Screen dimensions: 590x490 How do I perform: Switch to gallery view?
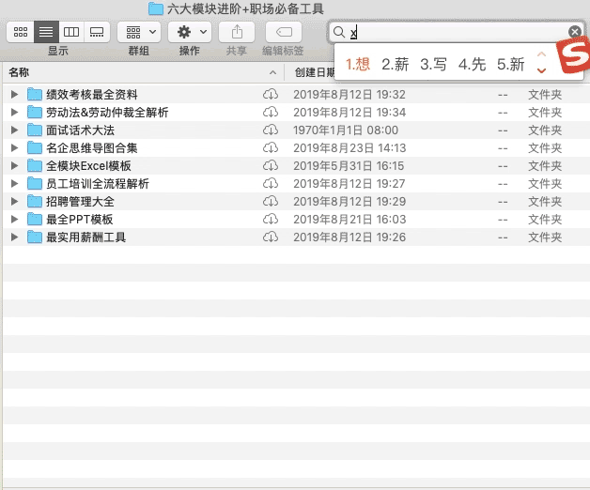tap(97, 32)
